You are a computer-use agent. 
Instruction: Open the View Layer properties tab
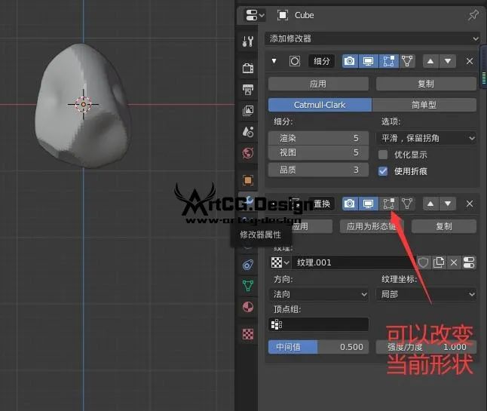[x=248, y=111]
